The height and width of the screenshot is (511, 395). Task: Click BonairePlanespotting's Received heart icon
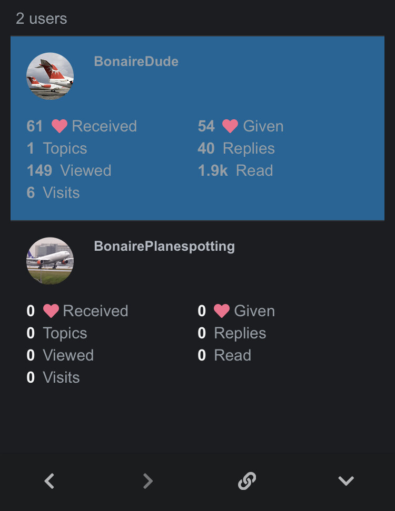tap(51, 310)
